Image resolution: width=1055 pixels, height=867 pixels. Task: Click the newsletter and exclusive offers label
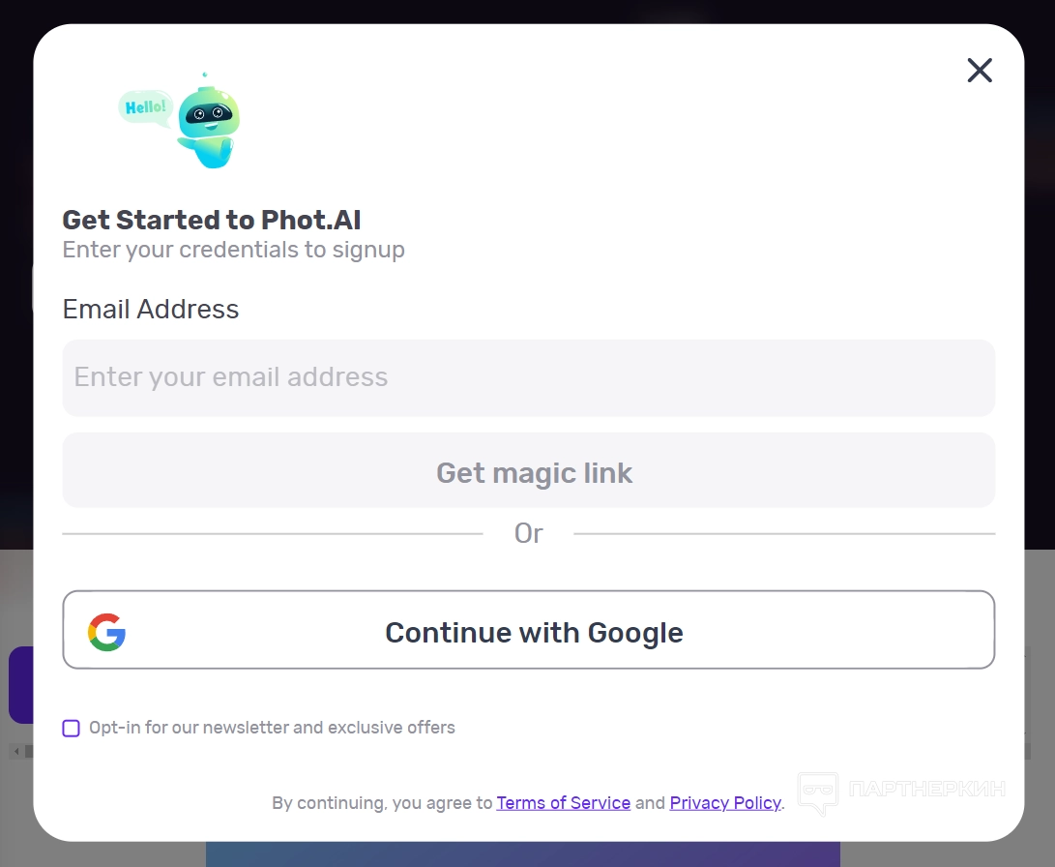[x=272, y=728]
